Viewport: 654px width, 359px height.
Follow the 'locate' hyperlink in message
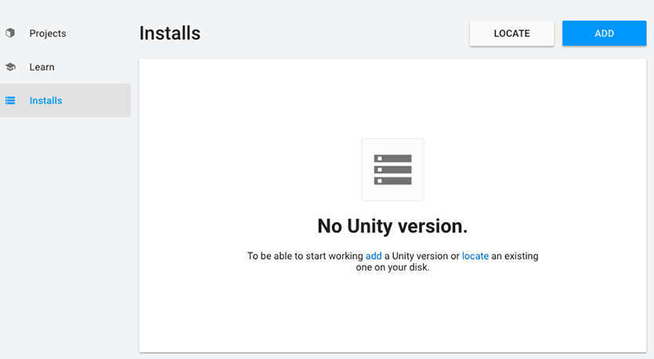click(475, 256)
